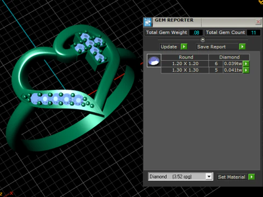Collapse the panel using the round arrow handle
Viewport: 263px width, 197px height.
203,39
